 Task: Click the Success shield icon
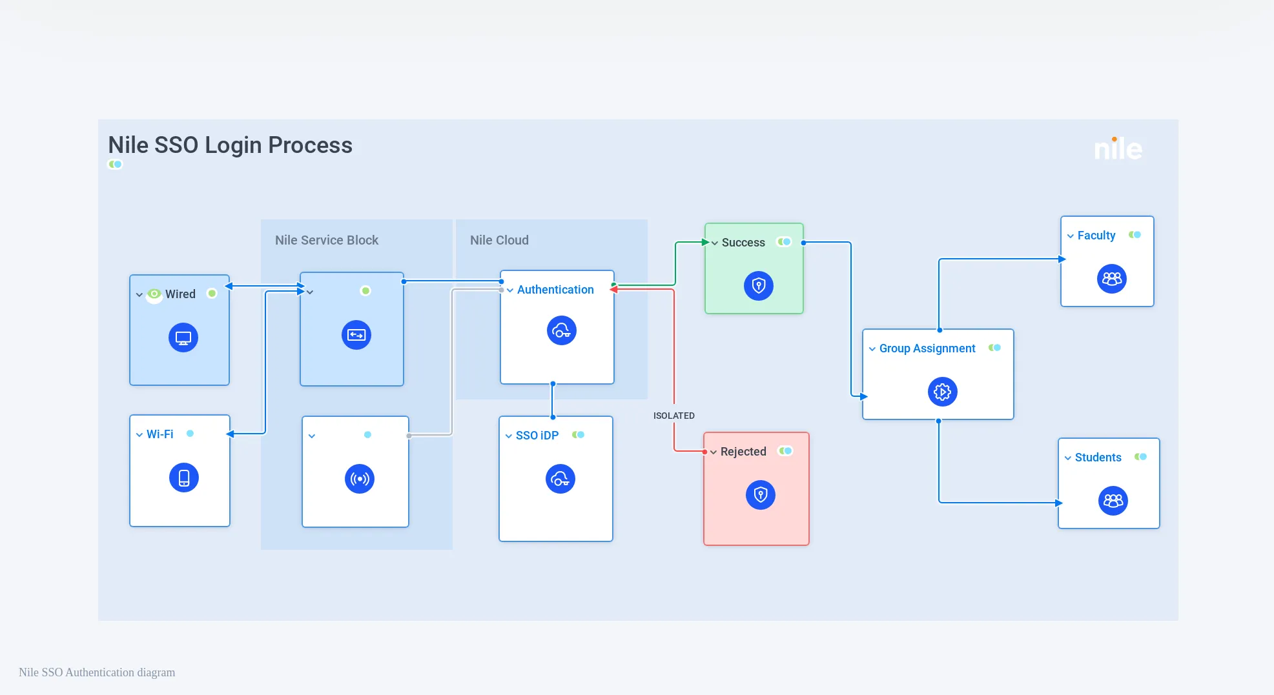point(759,285)
